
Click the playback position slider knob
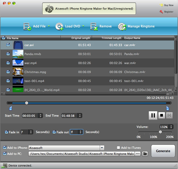tap(26, 103)
